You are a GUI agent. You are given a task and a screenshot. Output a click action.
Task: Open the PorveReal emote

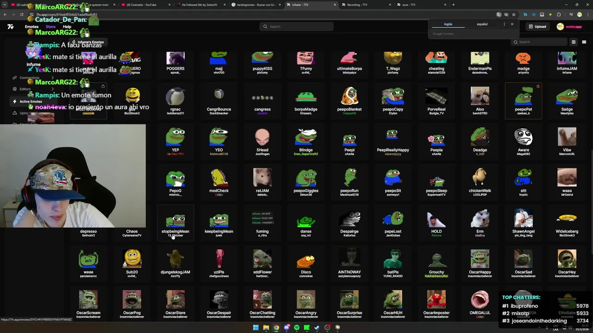[436, 101]
